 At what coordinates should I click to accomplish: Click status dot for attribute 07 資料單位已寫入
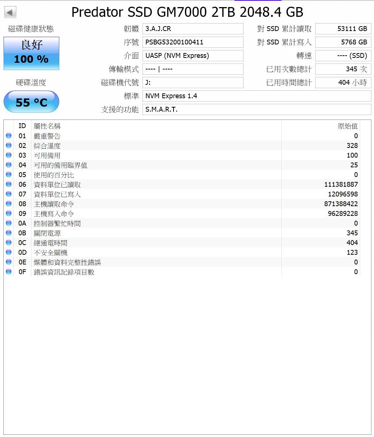(x=9, y=194)
